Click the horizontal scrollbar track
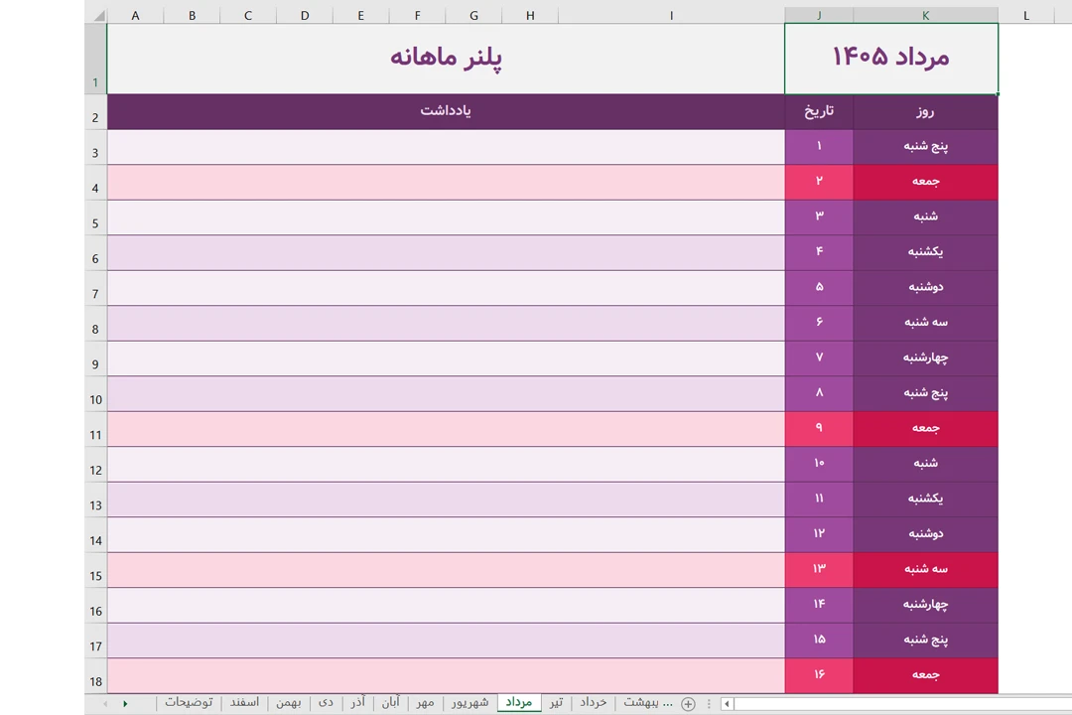Image resolution: width=1072 pixels, height=715 pixels. [893, 704]
